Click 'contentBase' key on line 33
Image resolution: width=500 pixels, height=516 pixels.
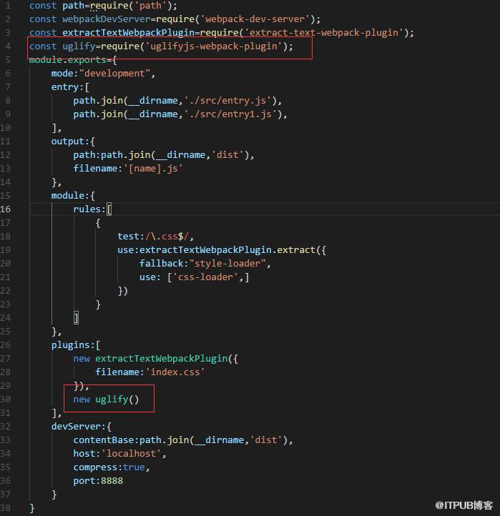click(x=104, y=440)
